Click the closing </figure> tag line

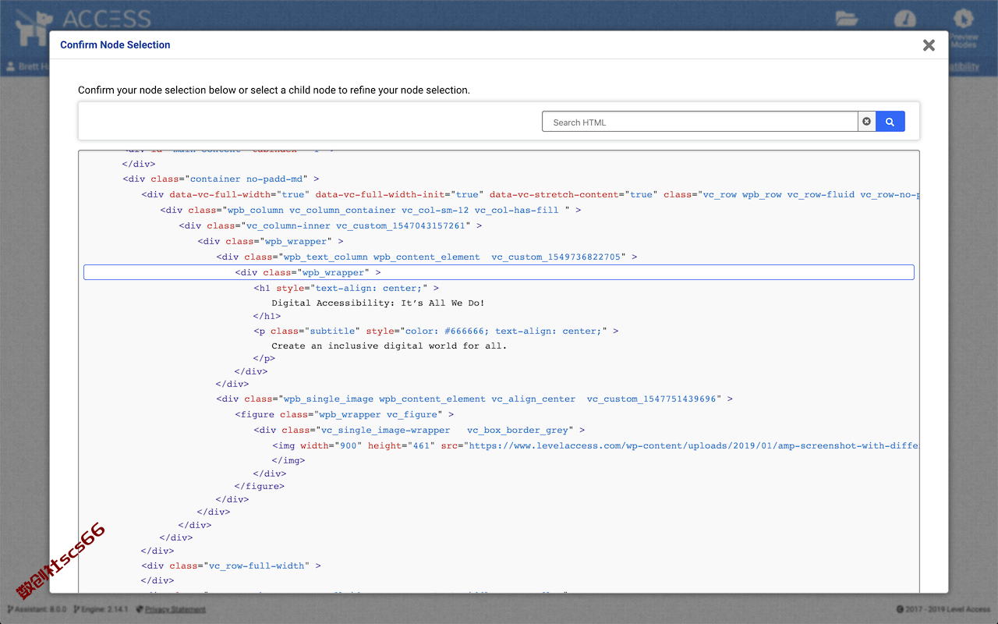coord(260,486)
